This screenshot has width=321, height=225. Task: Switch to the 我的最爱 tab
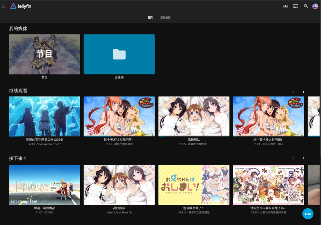[x=165, y=18]
